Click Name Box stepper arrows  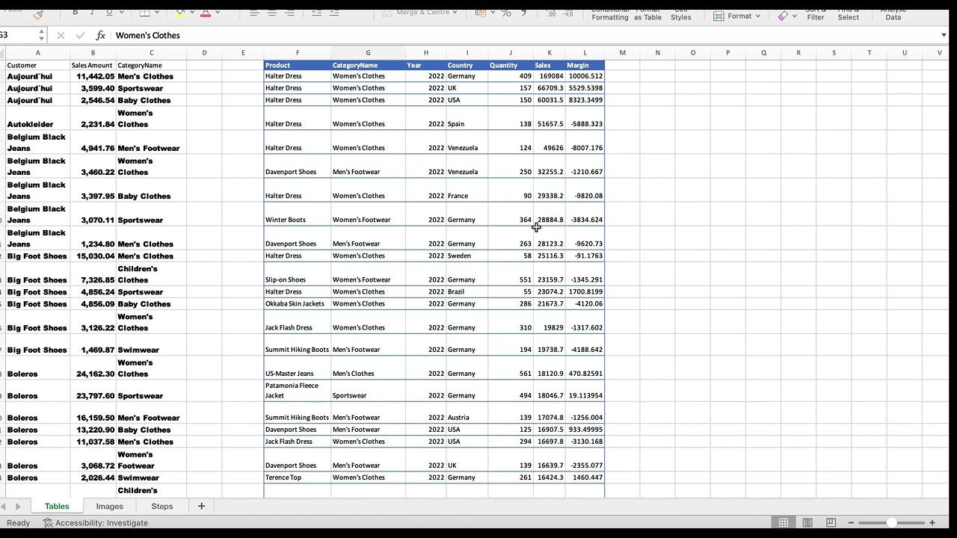[40, 35]
